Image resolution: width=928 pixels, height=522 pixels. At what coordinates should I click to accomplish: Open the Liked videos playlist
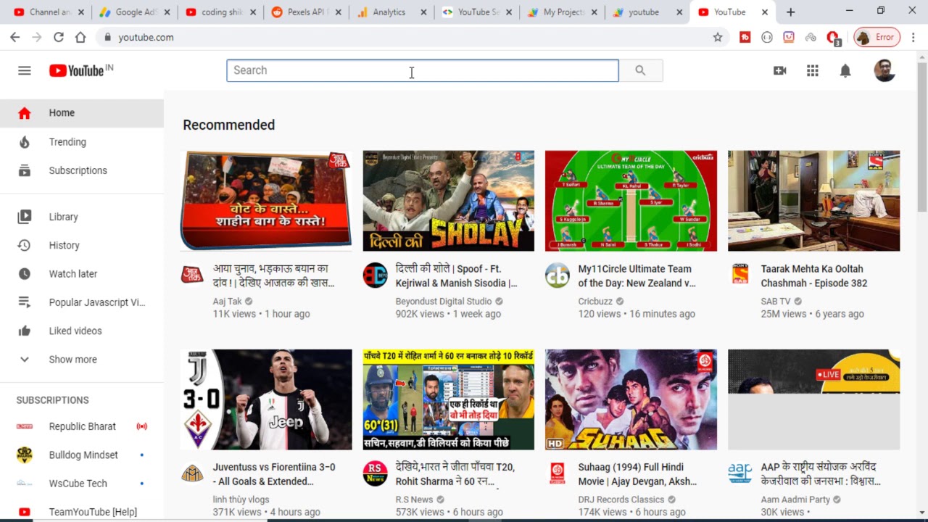pos(75,331)
